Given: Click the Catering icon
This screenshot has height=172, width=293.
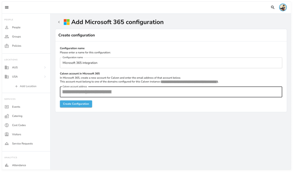Looking at the screenshot, I should pyautogui.click(x=7, y=116).
